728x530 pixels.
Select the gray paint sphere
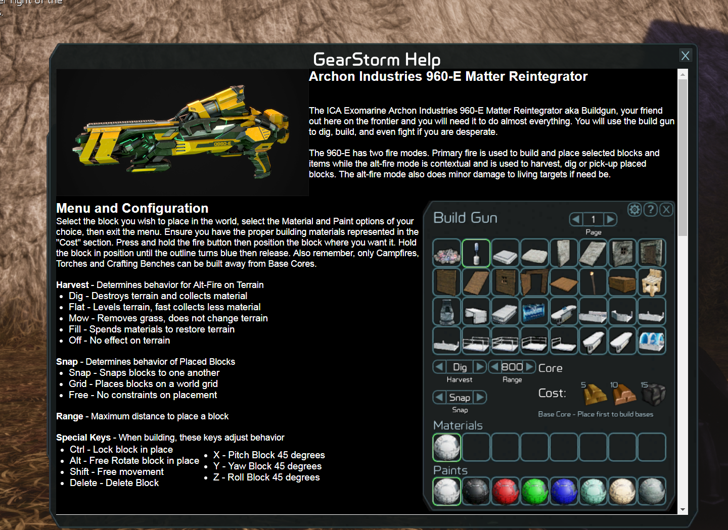pyautogui.click(x=652, y=491)
